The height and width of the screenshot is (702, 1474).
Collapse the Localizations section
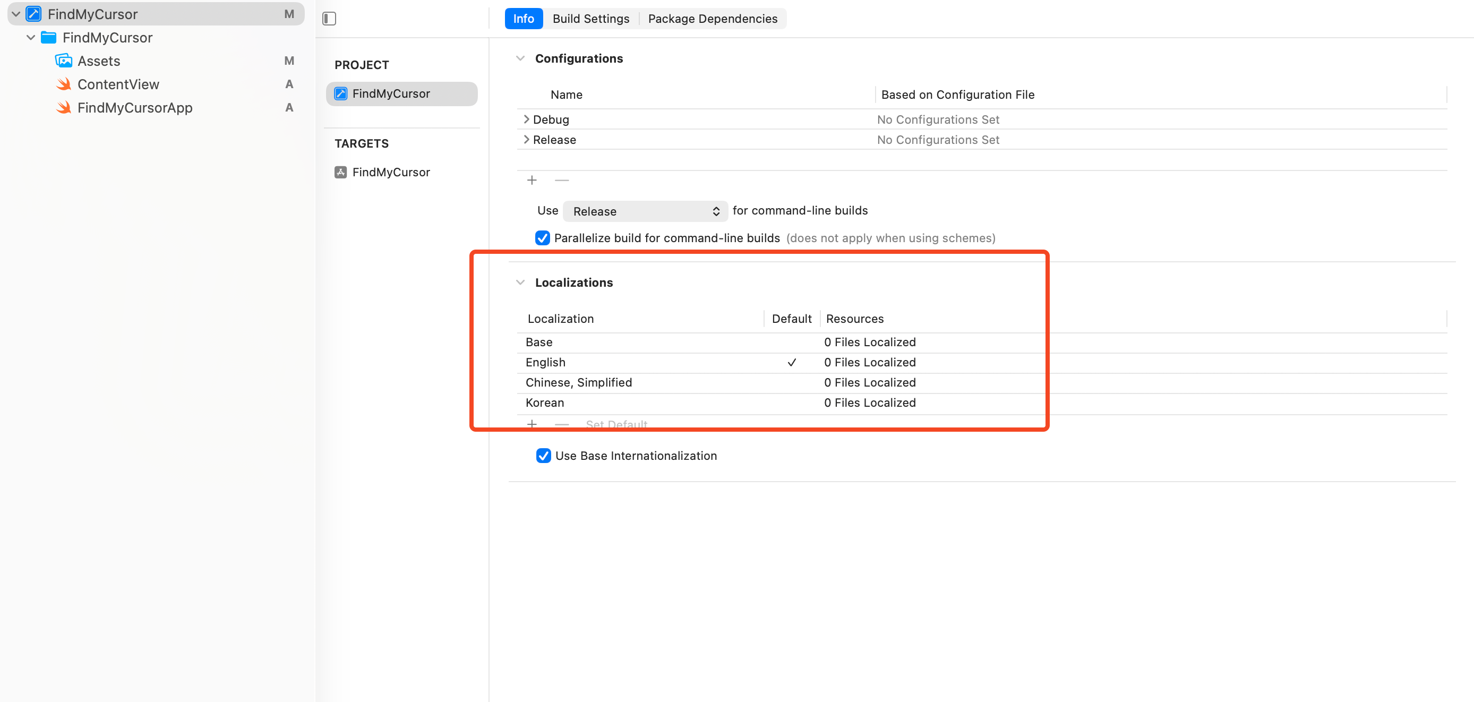tap(520, 282)
